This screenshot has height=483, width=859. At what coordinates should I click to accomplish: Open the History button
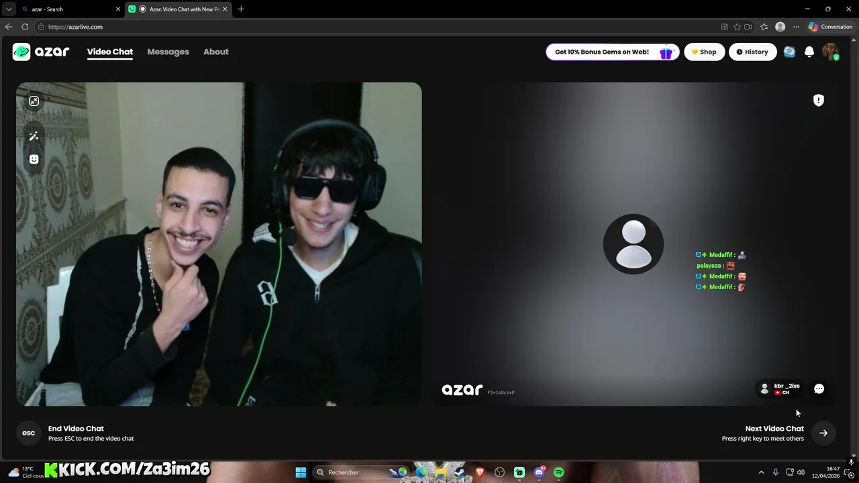click(752, 52)
